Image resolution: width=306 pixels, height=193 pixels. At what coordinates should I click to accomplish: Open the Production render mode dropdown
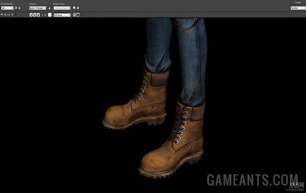[298, 8]
